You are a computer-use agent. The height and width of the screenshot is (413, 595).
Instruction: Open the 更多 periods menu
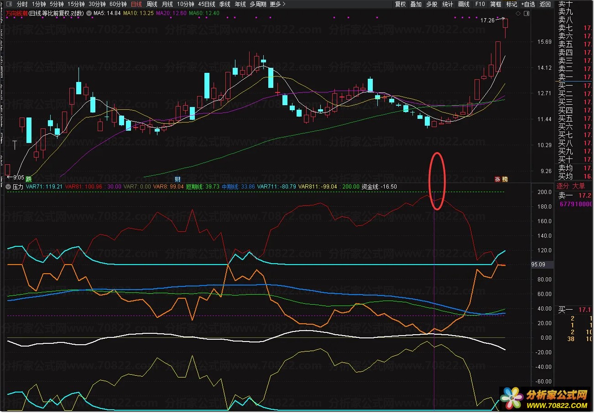[x=277, y=4]
